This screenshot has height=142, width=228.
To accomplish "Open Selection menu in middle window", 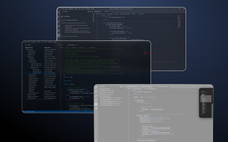I will [x=33, y=42].
